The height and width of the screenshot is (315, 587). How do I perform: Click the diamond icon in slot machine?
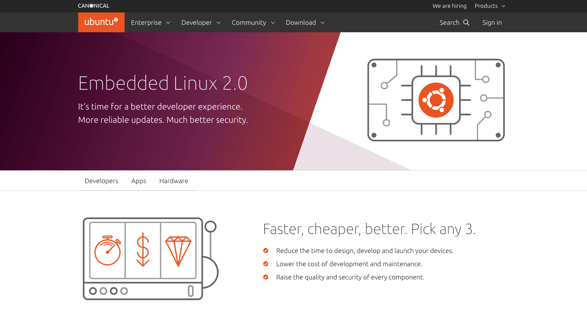click(178, 251)
